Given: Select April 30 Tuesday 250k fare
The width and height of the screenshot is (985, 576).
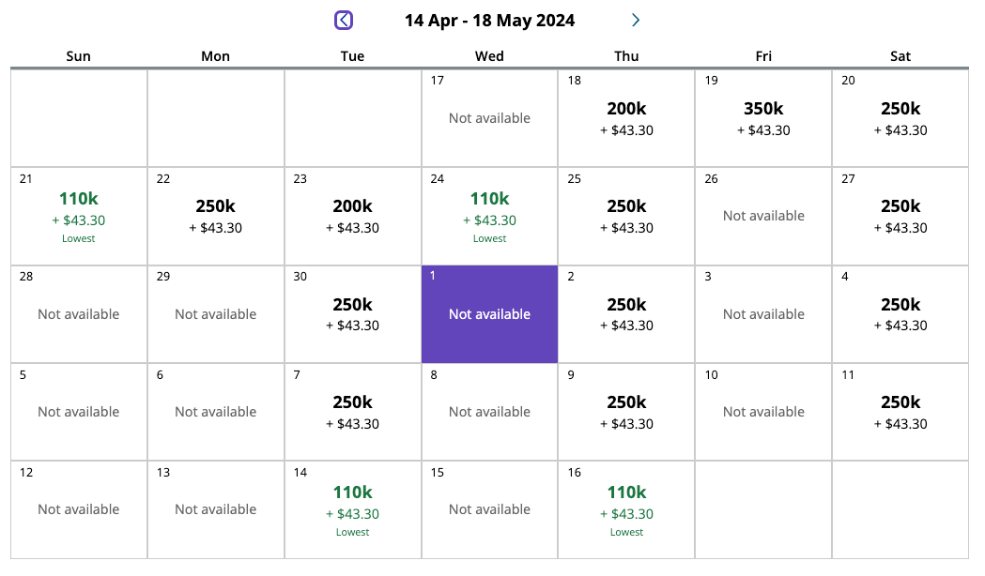Looking at the screenshot, I should click(x=352, y=314).
